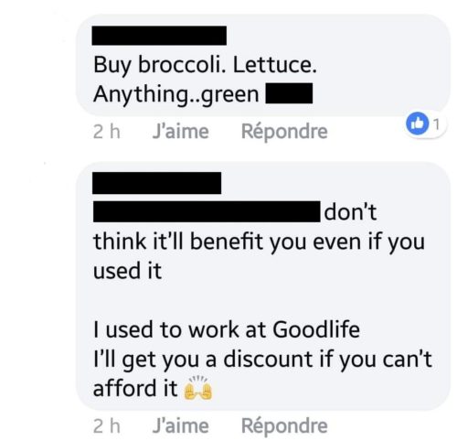Click the blue thumbs-up reaction icon

pyautogui.click(x=418, y=124)
